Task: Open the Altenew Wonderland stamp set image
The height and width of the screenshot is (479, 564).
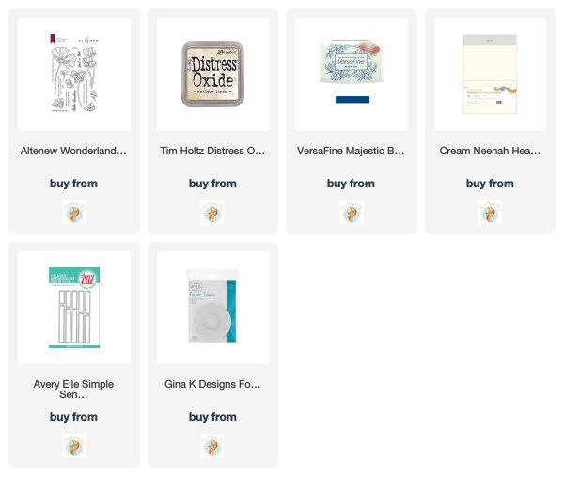Action: click(x=74, y=74)
